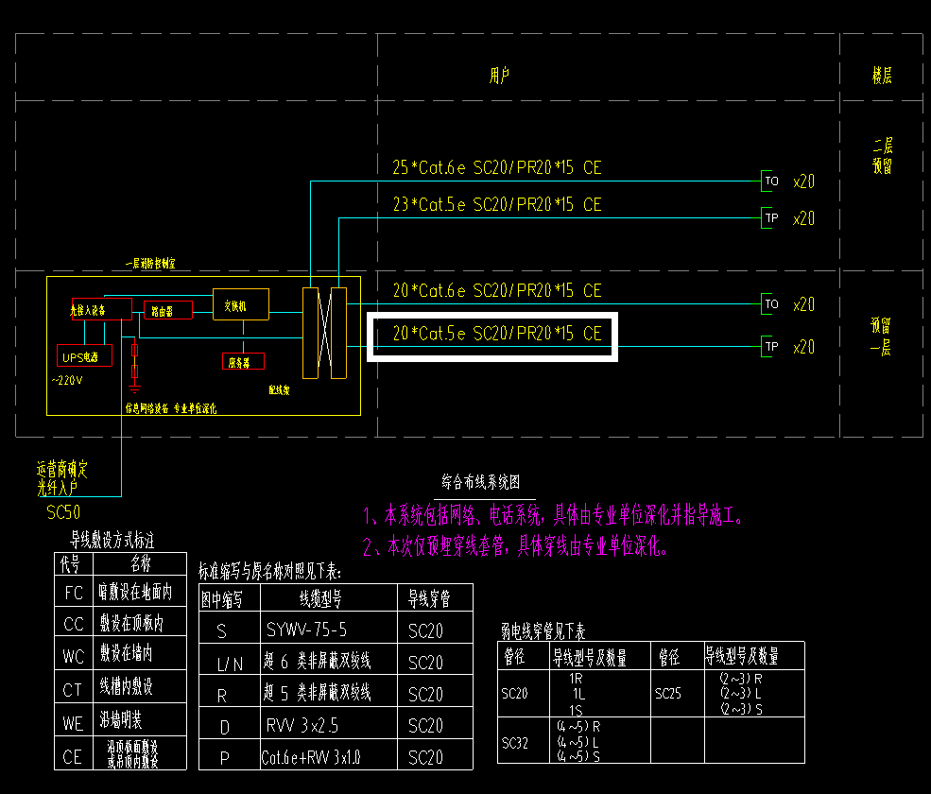Click the 导线穿管 header cell
The width and height of the screenshot is (931, 794).
click(x=435, y=598)
